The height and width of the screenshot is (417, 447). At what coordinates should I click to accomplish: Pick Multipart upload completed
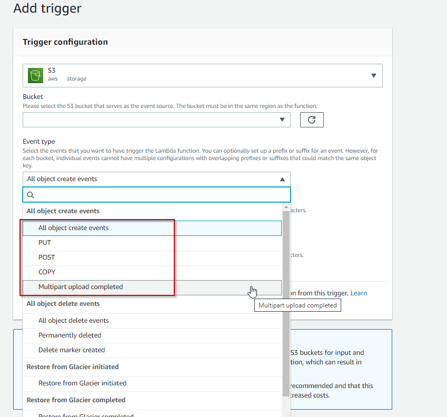[x=152, y=287]
